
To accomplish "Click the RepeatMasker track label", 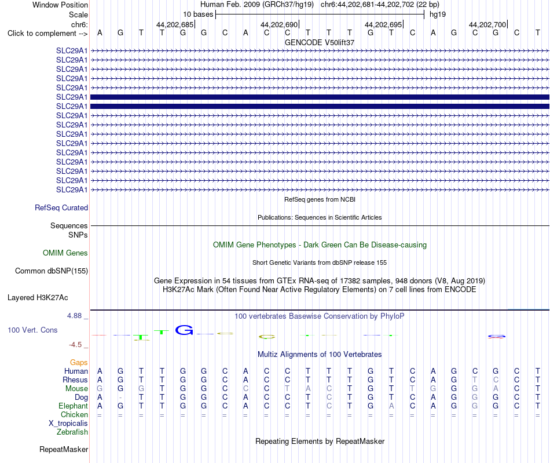I will [64, 450].
